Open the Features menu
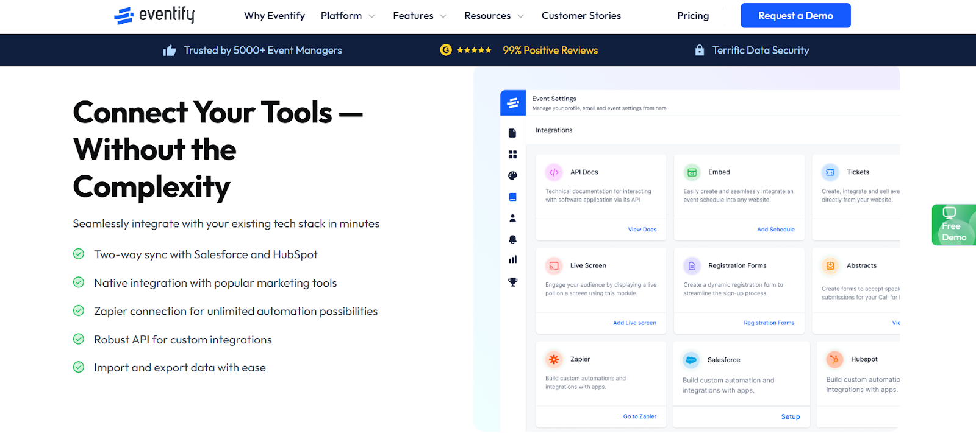This screenshot has width=976, height=442. point(413,16)
